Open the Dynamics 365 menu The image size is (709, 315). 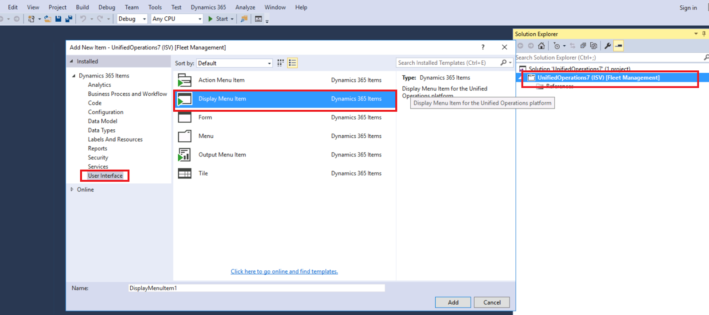208,7
